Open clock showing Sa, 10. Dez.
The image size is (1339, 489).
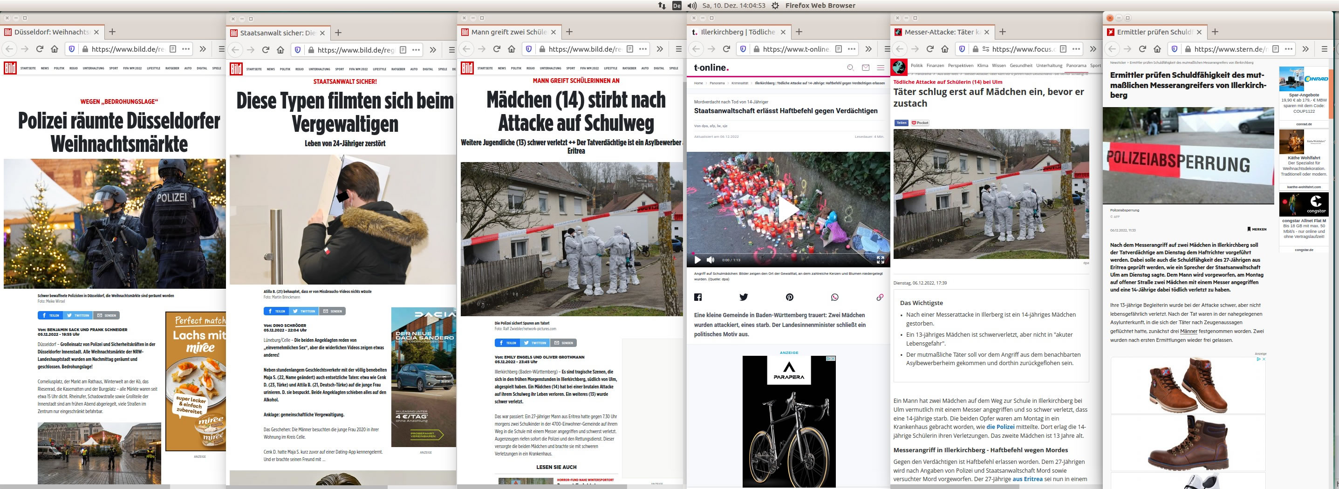(733, 6)
